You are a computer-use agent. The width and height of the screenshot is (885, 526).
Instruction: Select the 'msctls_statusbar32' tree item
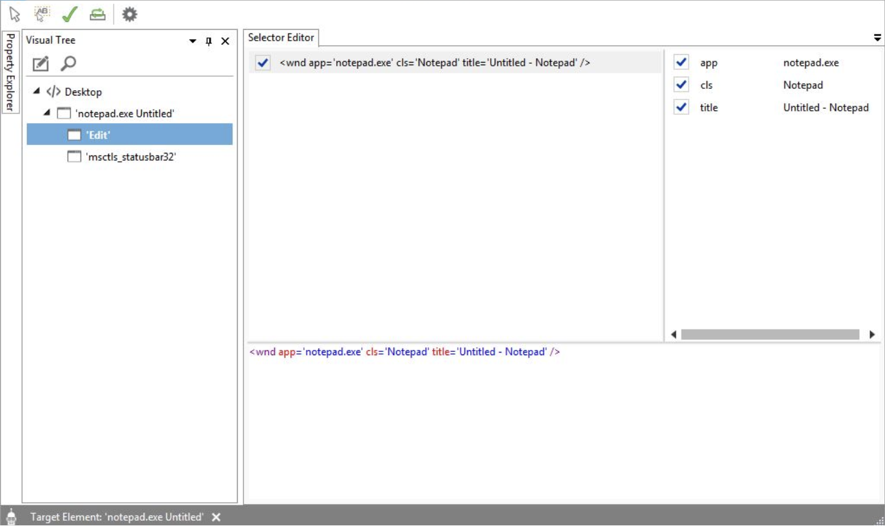pyautogui.click(x=131, y=157)
